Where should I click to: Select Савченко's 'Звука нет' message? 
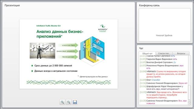[x=164, y=83]
